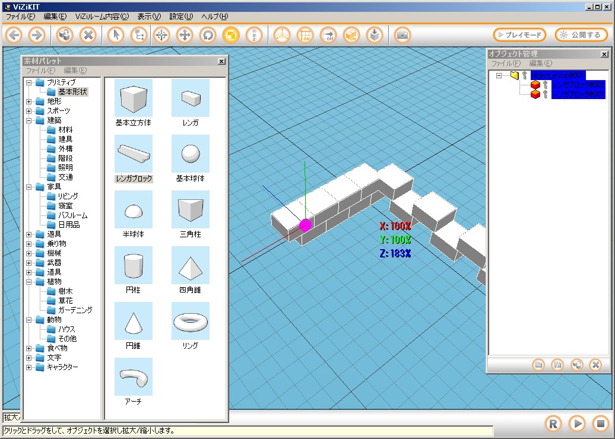This screenshot has height=439, width=615.
Task: Expand the 地形 category in material palette
Action: point(29,101)
